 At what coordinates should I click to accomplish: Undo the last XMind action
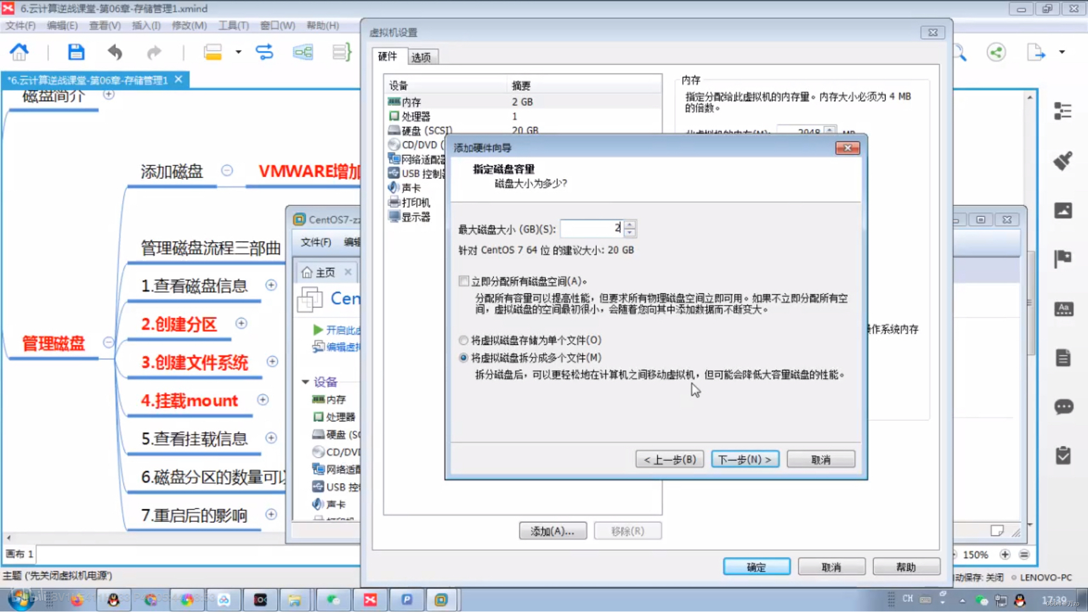coord(115,52)
